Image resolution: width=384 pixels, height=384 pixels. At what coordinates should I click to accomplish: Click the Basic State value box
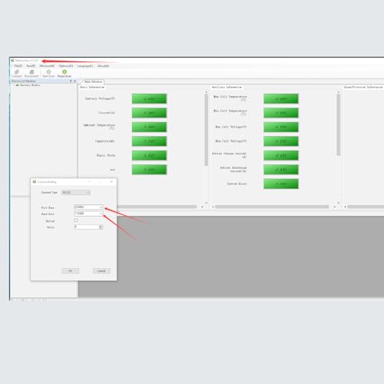(149, 155)
